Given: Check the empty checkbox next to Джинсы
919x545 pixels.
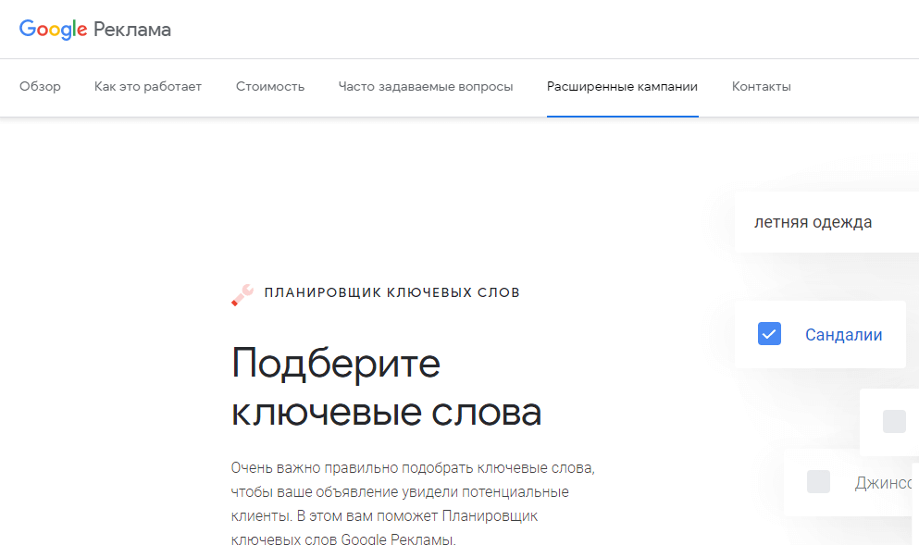Looking at the screenshot, I should pos(818,481).
